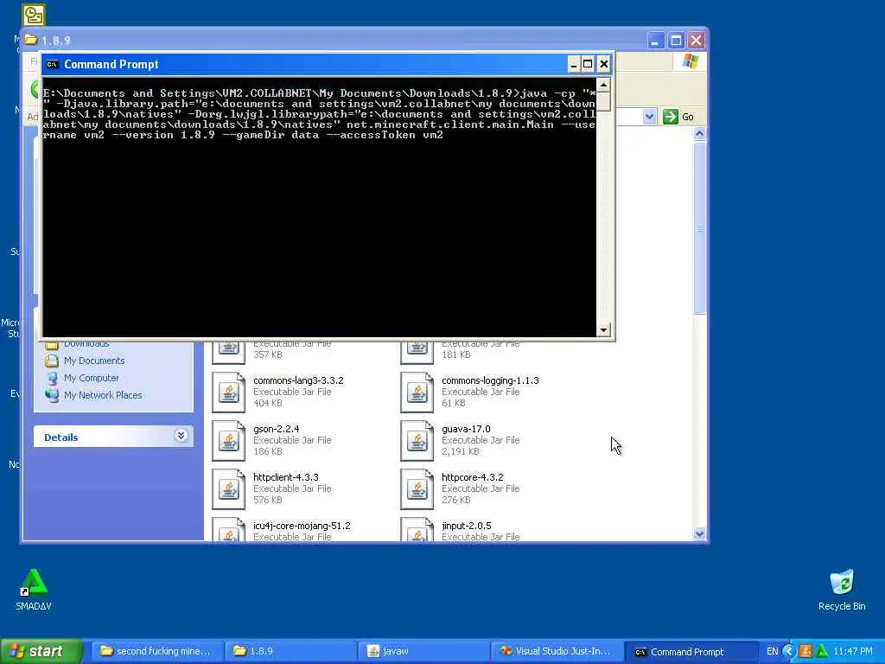Select the file name guava-17.0
This screenshot has width=885, height=664.
tap(466, 429)
